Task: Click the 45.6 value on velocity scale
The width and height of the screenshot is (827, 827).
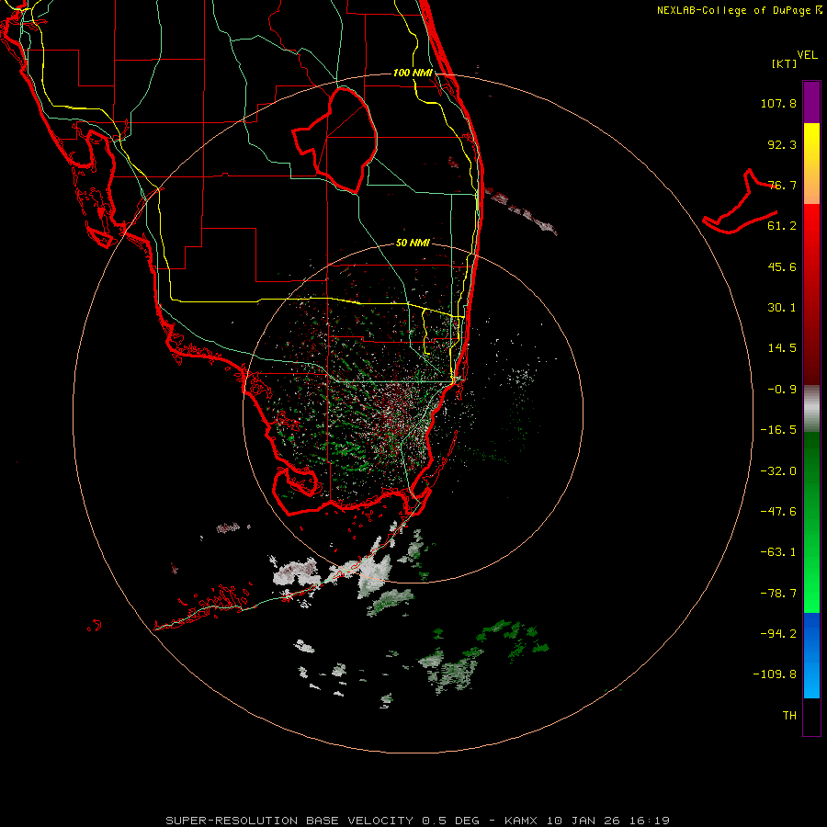Action: pos(782,266)
